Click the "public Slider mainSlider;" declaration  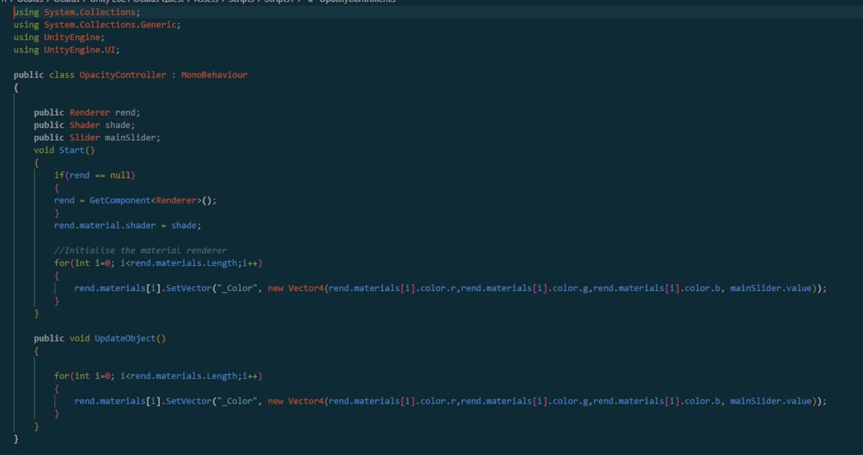(97, 137)
